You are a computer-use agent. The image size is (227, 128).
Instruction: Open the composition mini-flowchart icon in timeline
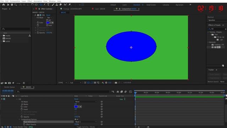[x=113, y=92]
